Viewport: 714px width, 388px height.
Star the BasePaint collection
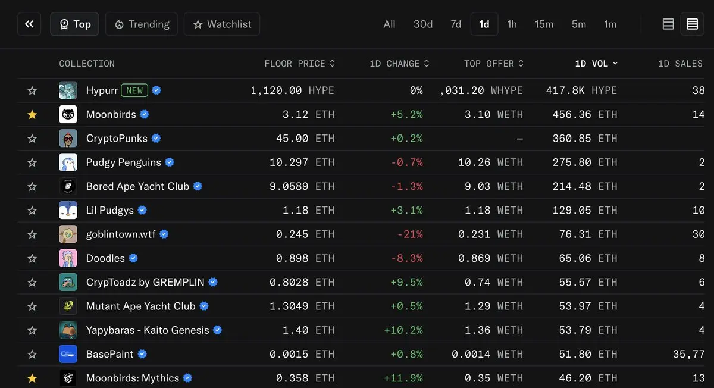coord(32,354)
